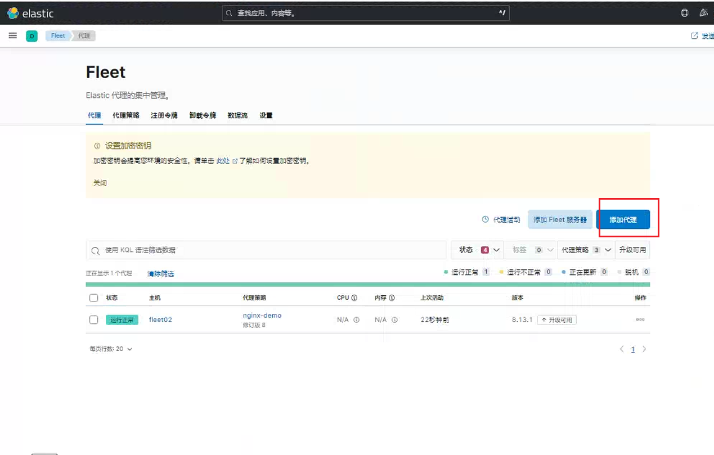Image resolution: width=714 pixels, height=455 pixels.
Task: Open the fleet02 host link
Action: tap(160, 319)
